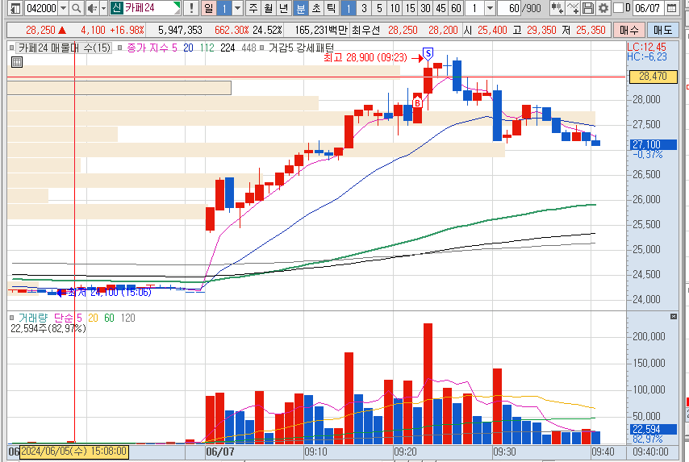Click the 28,470 yellow price label
Image resolution: width=689 pixels, height=462 pixels.
(x=653, y=77)
